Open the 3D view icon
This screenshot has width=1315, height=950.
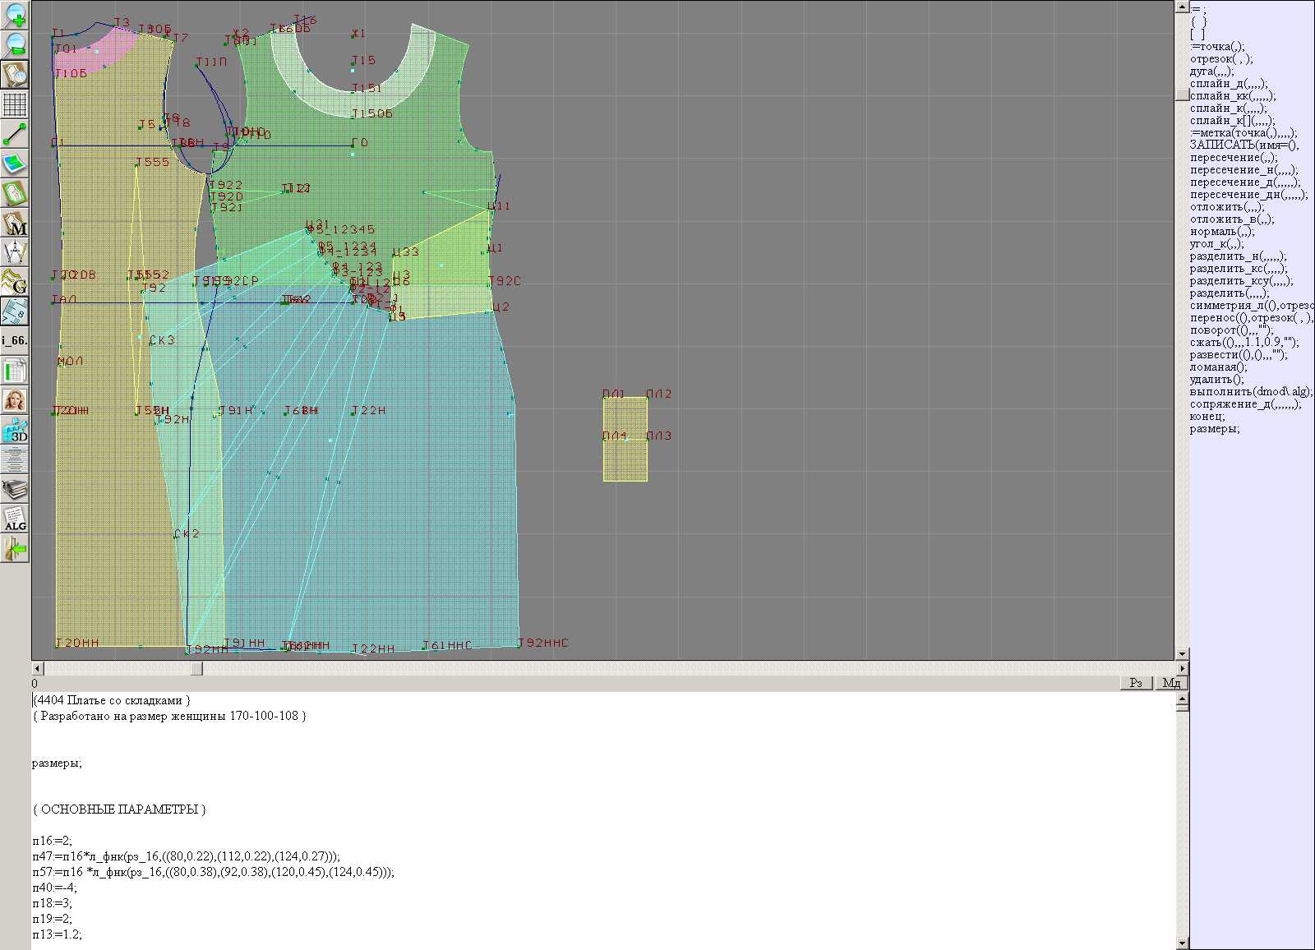(15, 430)
